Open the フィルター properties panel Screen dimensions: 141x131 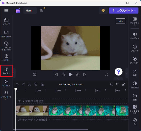135,60
